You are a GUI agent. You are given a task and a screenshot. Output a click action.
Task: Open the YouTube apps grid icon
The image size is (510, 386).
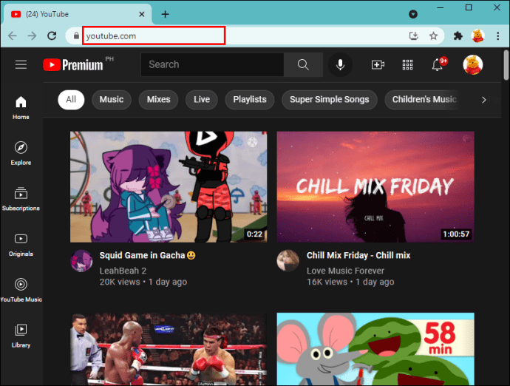[x=407, y=64]
